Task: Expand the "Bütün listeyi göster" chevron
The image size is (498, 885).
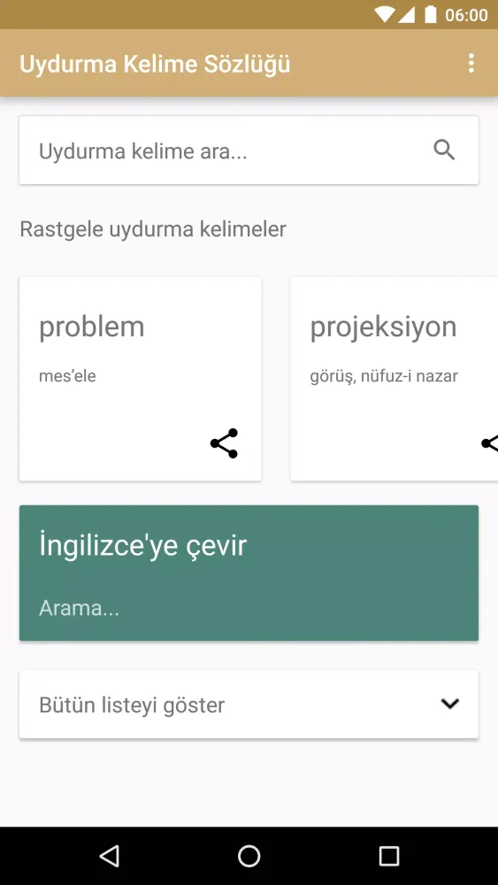Action: pyautogui.click(x=450, y=704)
